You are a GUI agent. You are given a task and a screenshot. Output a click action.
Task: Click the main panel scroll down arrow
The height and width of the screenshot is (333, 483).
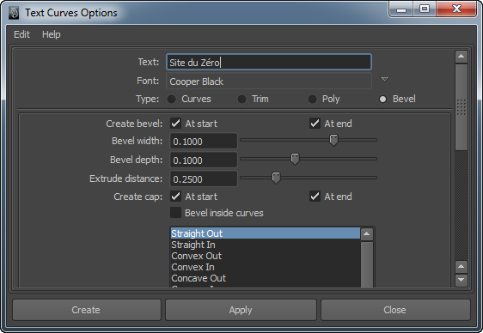click(462, 280)
